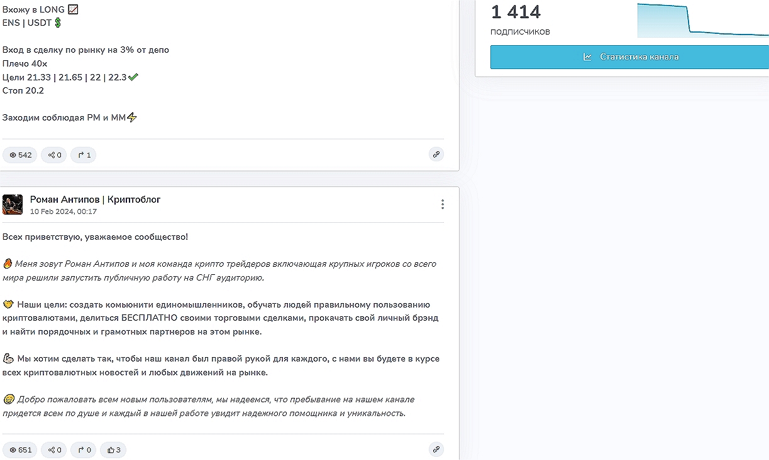Click the channel avatar thumbnail
This screenshot has width=769, height=460.
[13, 205]
